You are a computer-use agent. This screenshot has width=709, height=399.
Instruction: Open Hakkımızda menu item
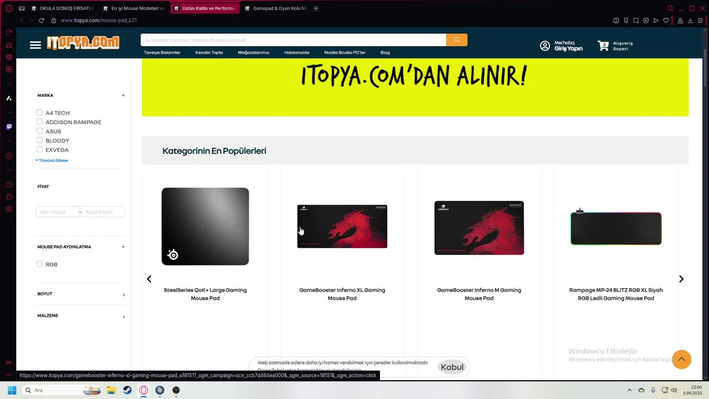pos(297,53)
